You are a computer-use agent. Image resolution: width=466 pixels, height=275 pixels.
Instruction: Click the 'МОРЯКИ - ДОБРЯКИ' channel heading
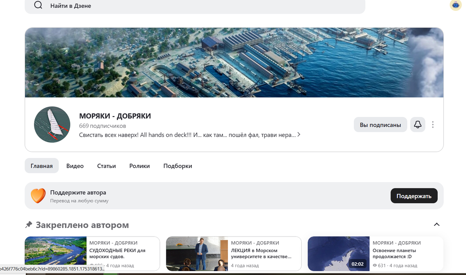click(x=115, y=116)
